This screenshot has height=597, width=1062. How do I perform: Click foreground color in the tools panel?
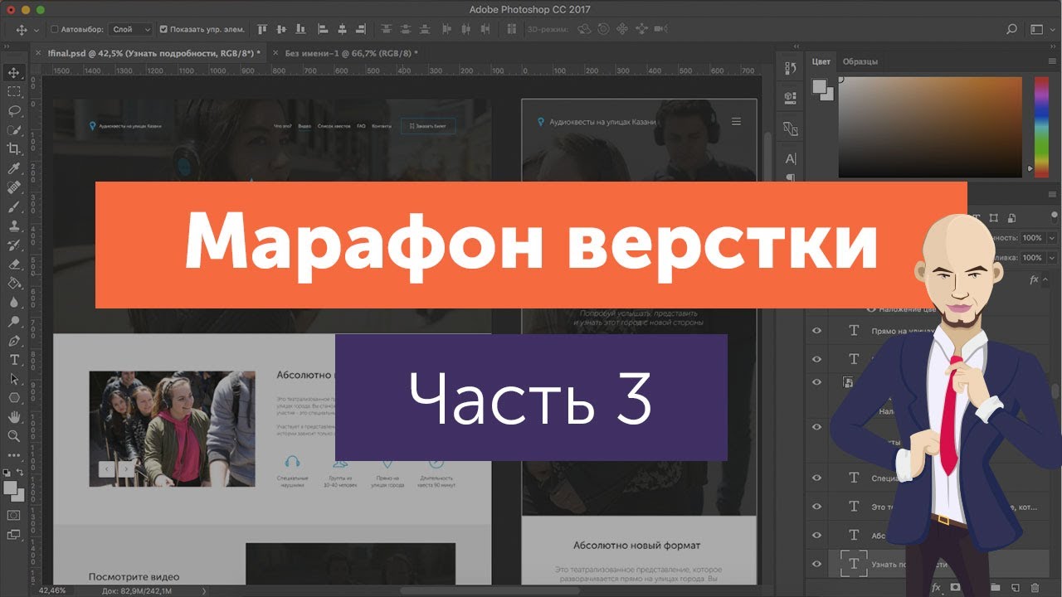[x=11, y=488]
